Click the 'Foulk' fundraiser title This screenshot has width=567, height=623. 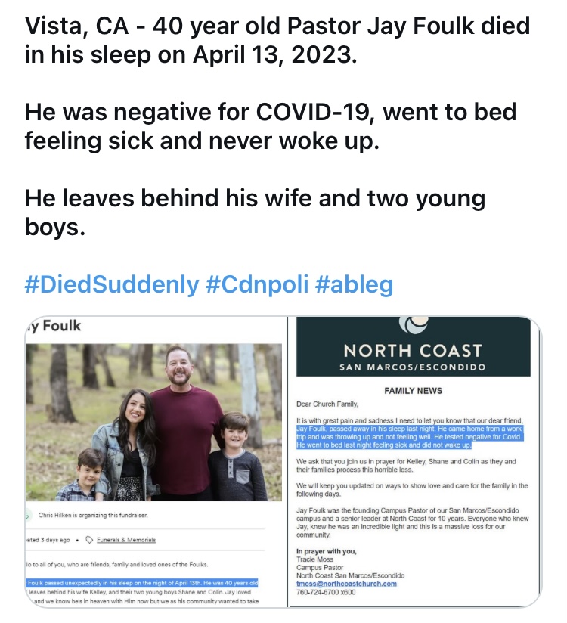coord(53,326)
